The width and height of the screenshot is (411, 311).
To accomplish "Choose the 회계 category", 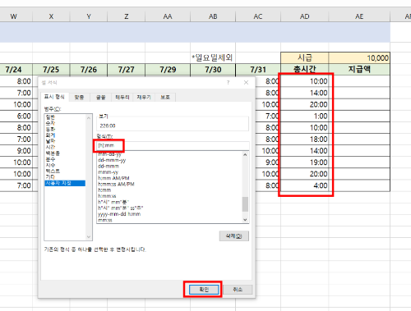I will [50, 135].
